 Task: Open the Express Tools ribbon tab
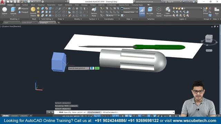tap(124, 5)
